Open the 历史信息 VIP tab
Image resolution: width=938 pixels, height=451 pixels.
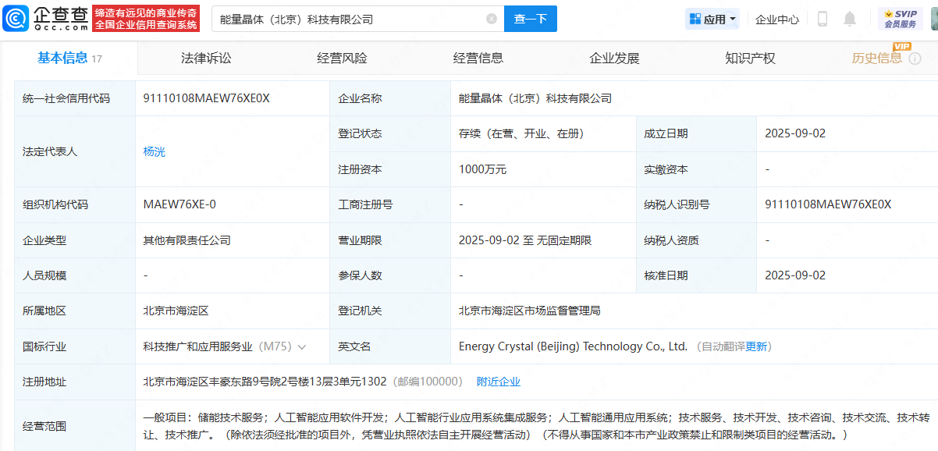[x=876, y=59]
